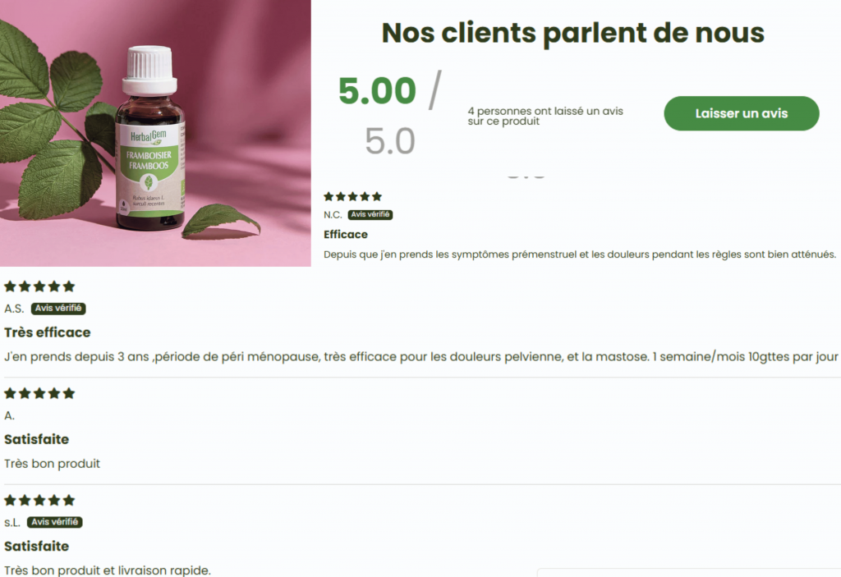Click the Avis vérifié badge beside A.S.
The image size is (841, 577).
58,309
